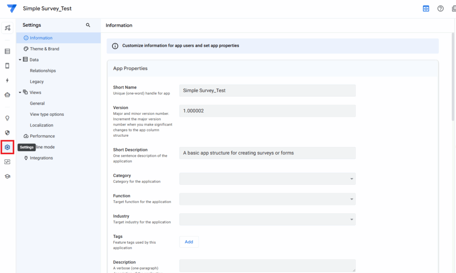Collapse the Views section
Screen dimensions: 456x273
(x=20, y=92)
